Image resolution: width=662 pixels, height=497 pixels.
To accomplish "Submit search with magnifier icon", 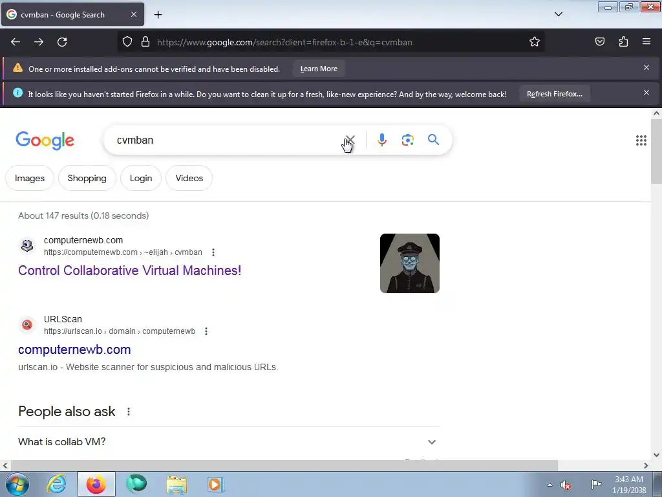I will click(433, 140).
